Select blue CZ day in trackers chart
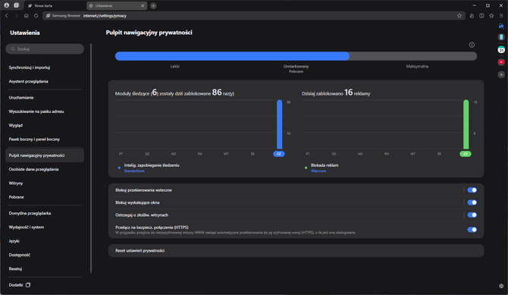This screenshot has height=295, width=508. 279,154
